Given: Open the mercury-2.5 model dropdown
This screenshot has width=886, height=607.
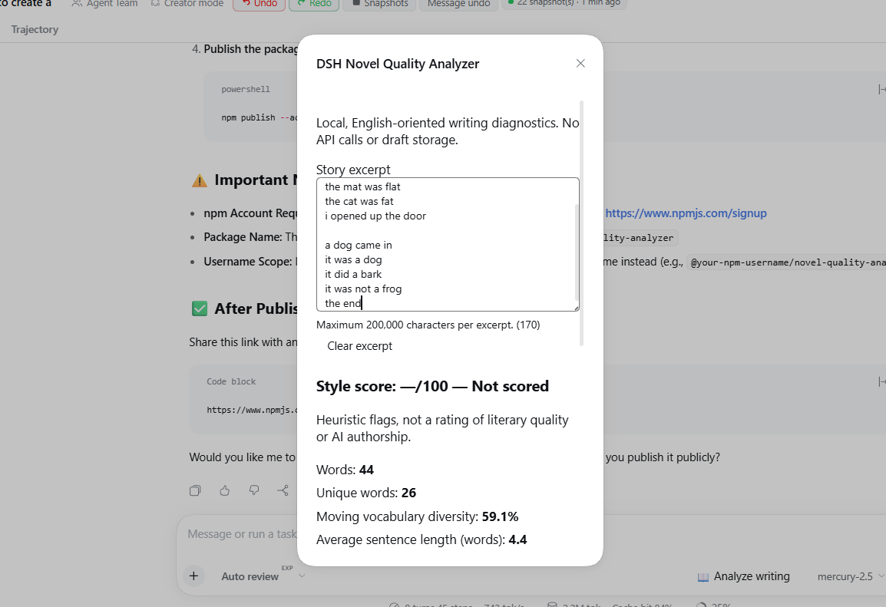Looking at the screenshot, I should tap(851, 576).
